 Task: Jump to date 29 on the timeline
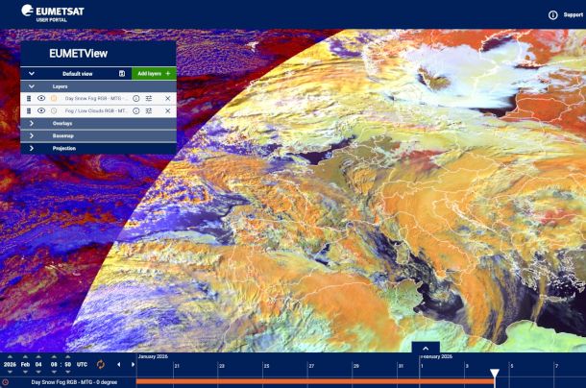(356, 366)
